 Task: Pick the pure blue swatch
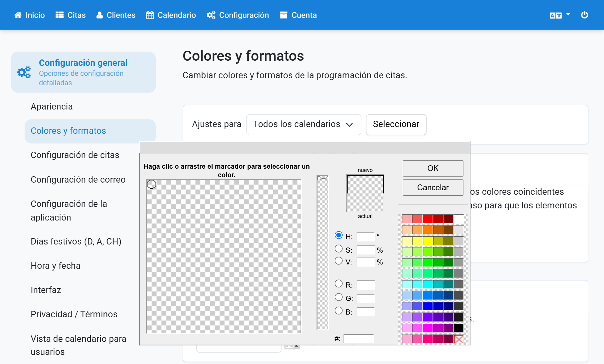[428, 306]
